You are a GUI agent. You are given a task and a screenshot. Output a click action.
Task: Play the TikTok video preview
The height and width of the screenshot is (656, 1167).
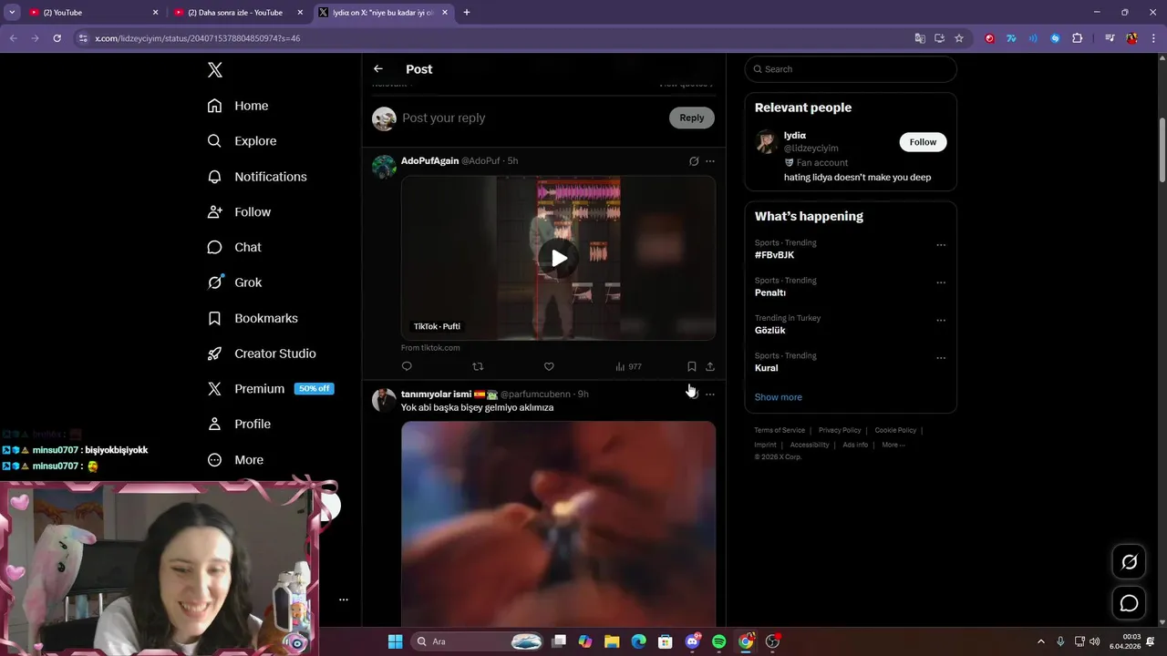559,258
